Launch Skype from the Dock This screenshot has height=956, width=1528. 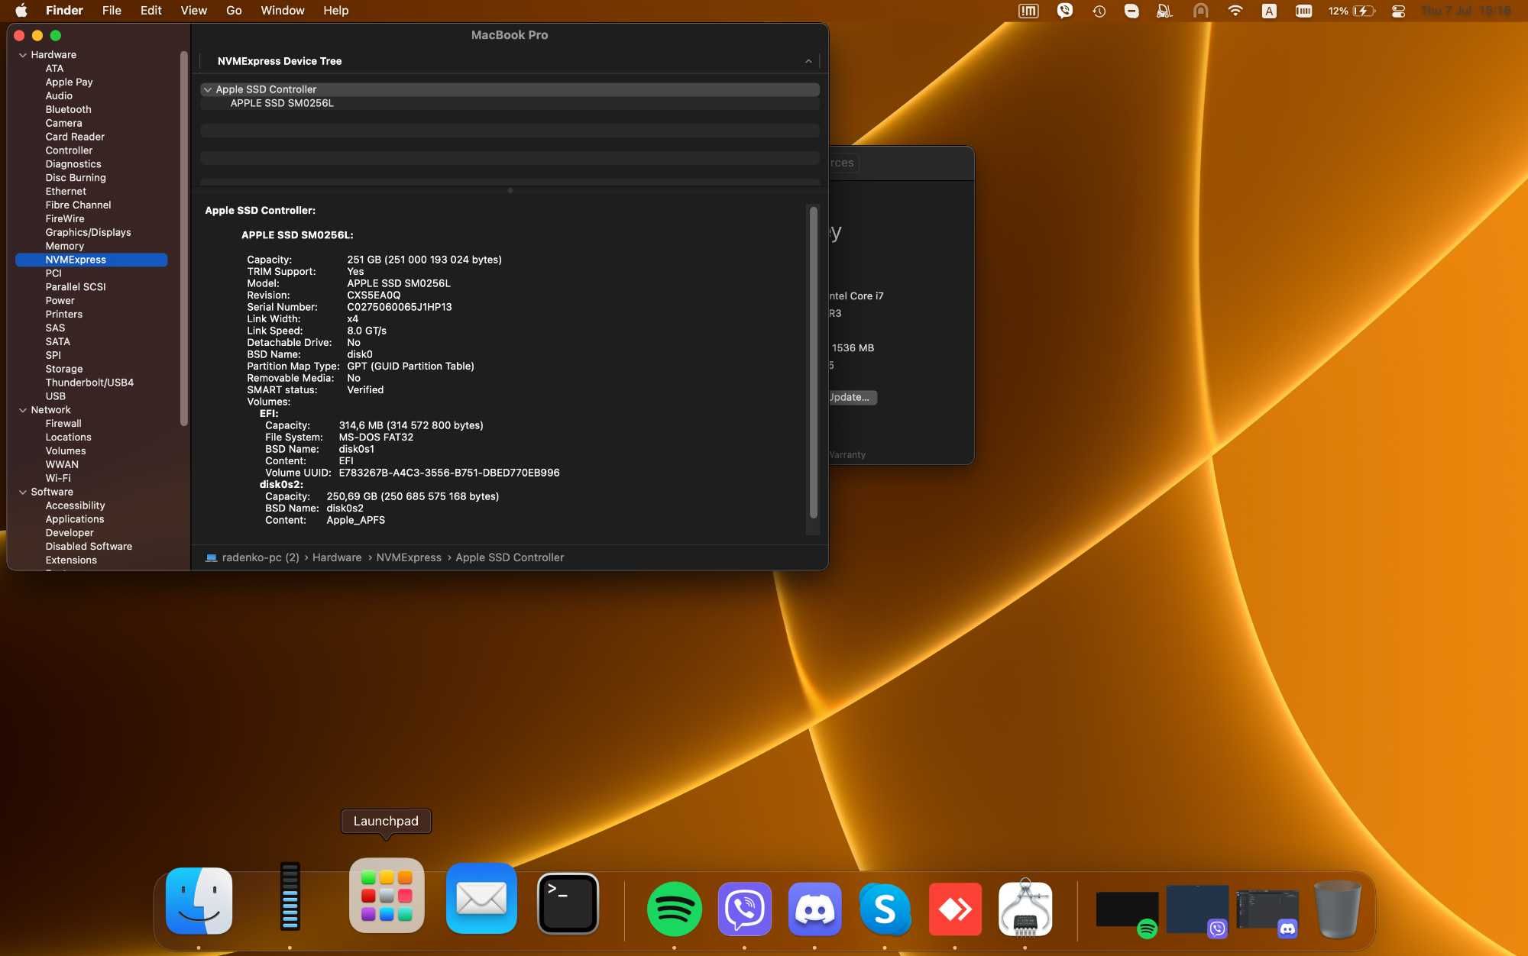[885, 909]
